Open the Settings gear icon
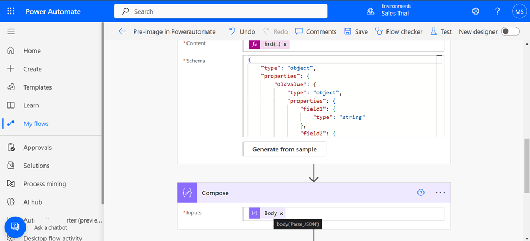 pos(476,11)
